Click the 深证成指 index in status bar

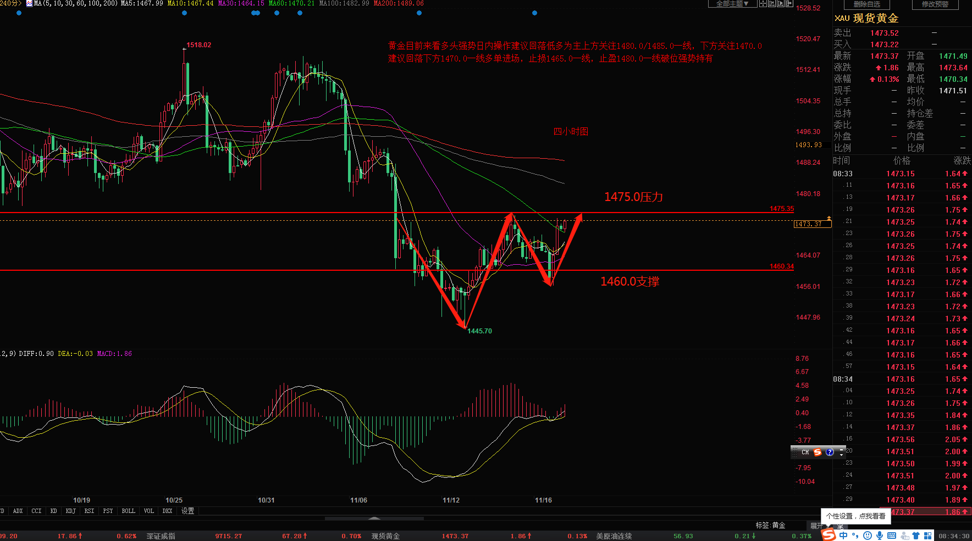click(161, 536)
